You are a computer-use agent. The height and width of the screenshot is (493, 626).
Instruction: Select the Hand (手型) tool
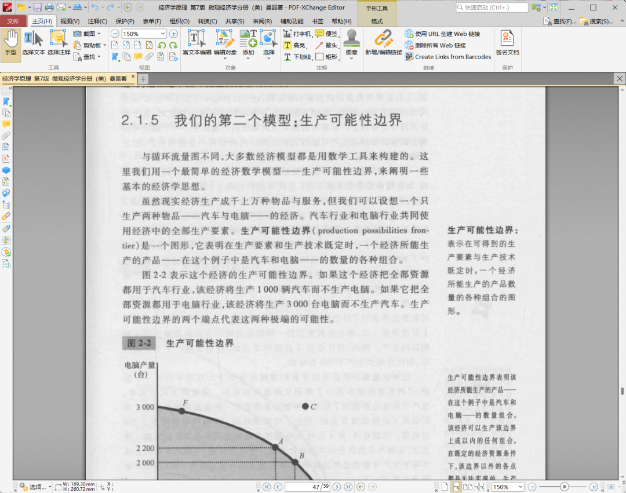click(x=10, y=43)
